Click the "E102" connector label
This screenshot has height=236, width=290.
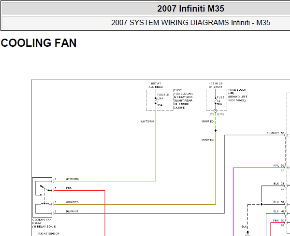click(x=221, y=114)
